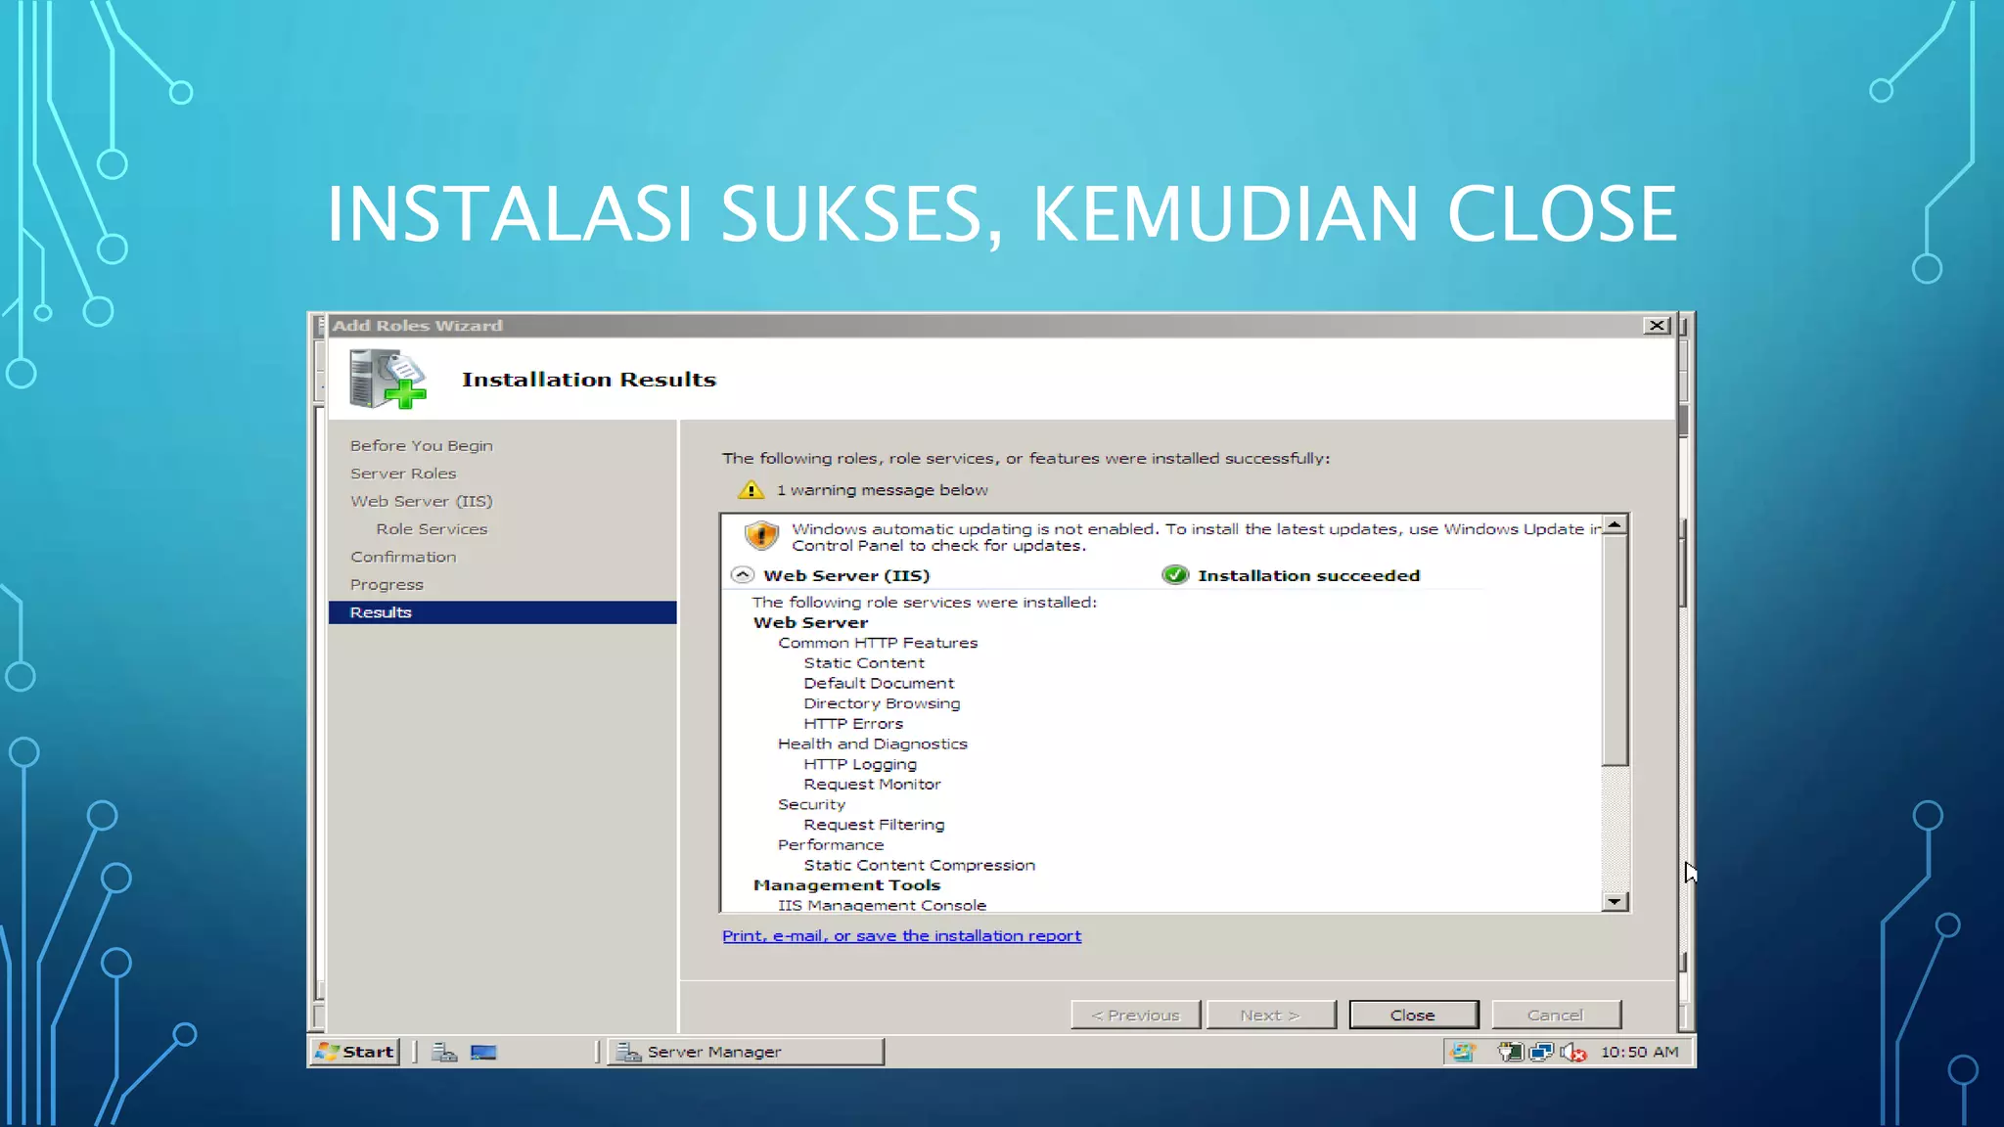Image resolution: width=2004 pixels, height=1127 pixels.
Task: Open the Start menu
Action: click(x=356, y=1052)
